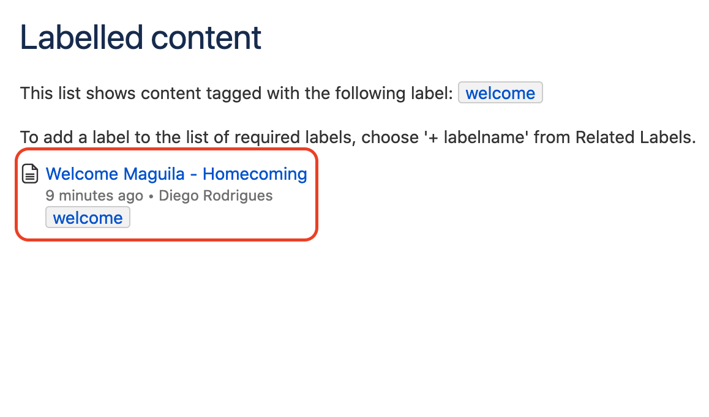Open the Welcome Maguila - Homecoming page
The height and width of the screenshot is (417, 709).
176,174
